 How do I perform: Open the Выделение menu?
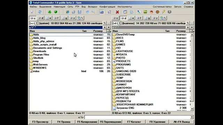coord(45,7)
